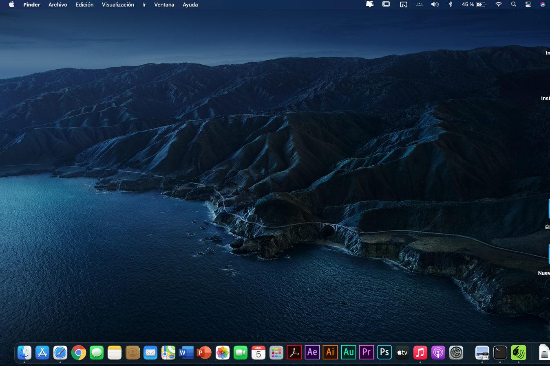This screenshot has height=366, width=550.
Task: Open the Terminal app in the dock
Action: coord(500,353)
